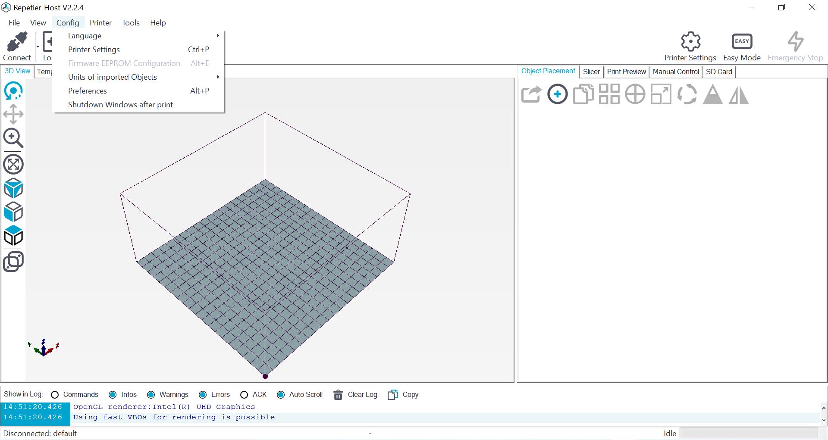828x440 pixels.
Task: Copy the selected object
Action: (583, 94)
